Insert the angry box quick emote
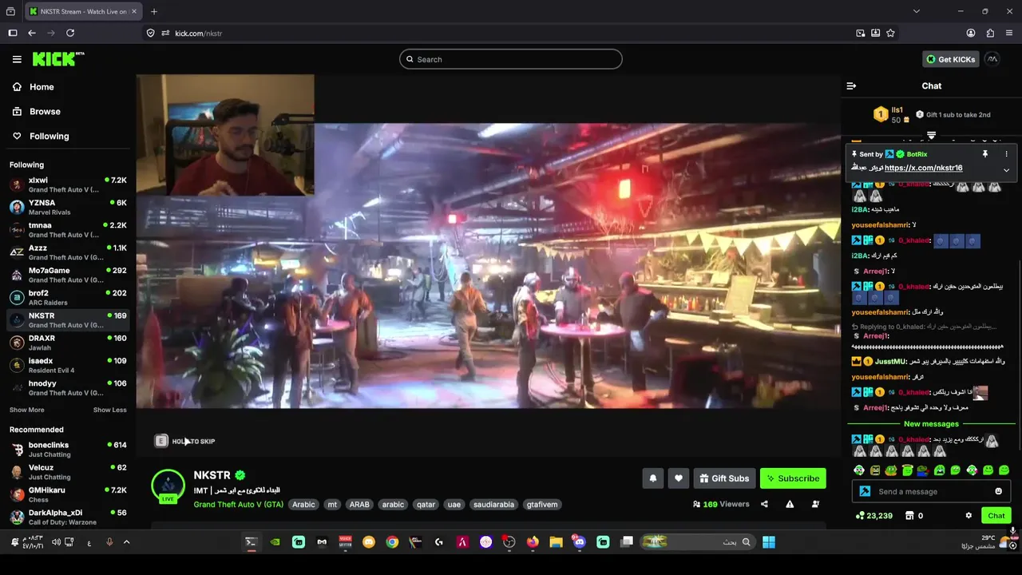 click(x=875, y=470)
